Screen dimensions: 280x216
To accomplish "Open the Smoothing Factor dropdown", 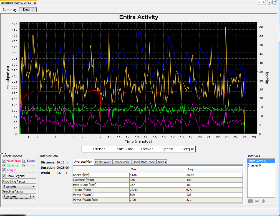I will tap(19, 186).
